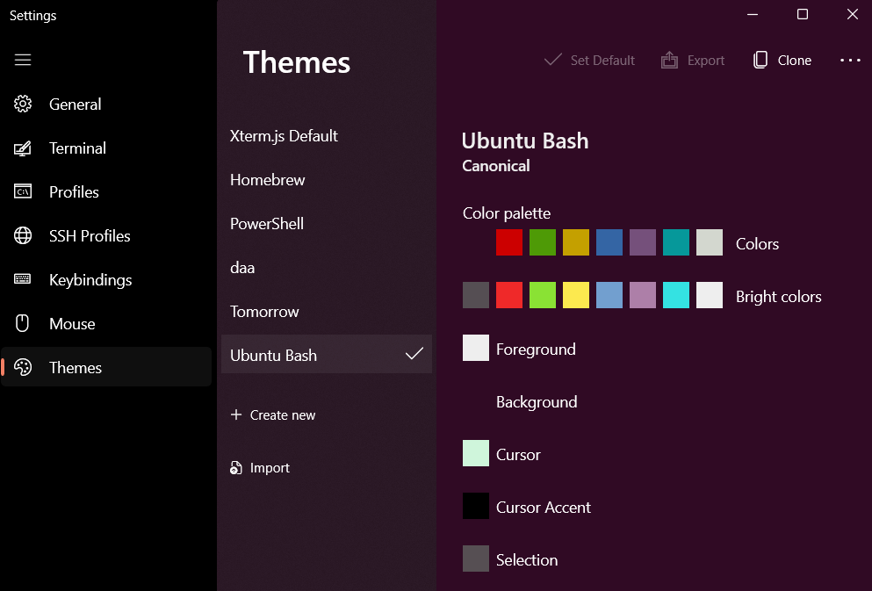Image resolution: width=872 pixels, height=591 pixels.
Task: Click the Terminal sidebar icon
Action: 23,148
